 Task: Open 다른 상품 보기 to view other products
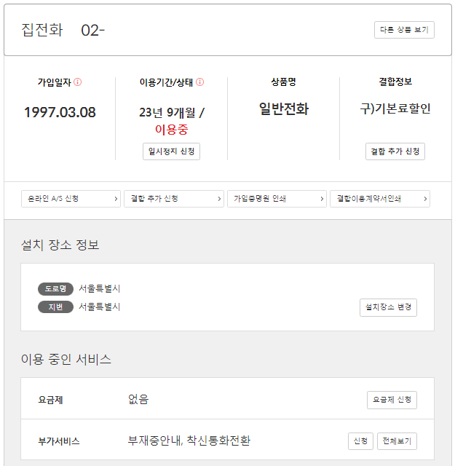click(x=404, y=30)
